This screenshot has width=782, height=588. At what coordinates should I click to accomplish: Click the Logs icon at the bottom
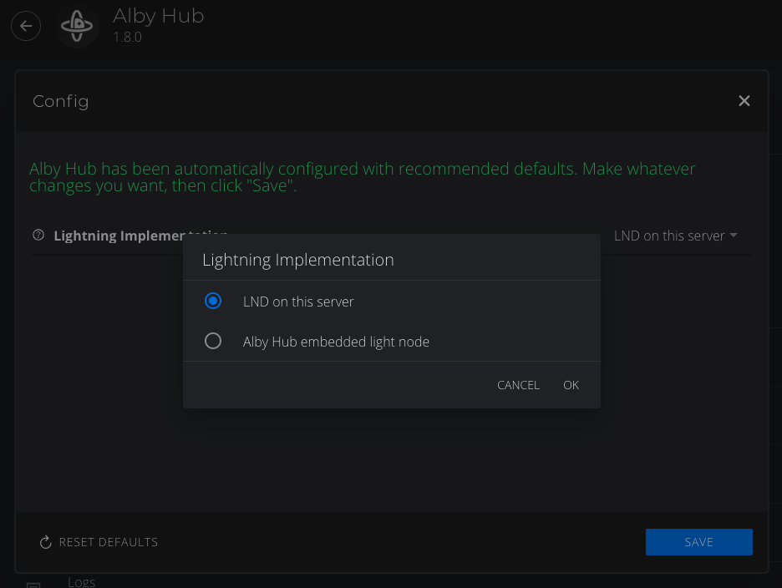(33, 583)
